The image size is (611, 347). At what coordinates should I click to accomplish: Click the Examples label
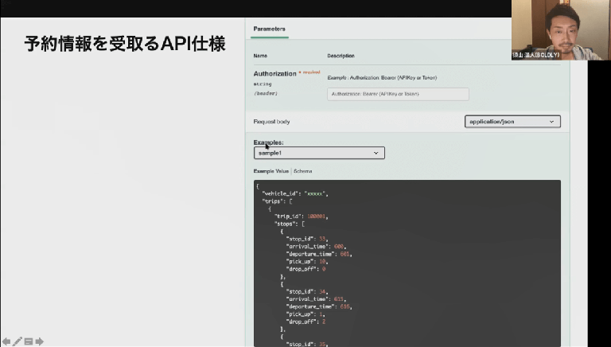268,142
